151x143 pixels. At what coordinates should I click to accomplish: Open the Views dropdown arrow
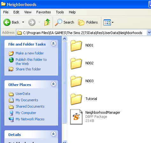pos(112,22)
